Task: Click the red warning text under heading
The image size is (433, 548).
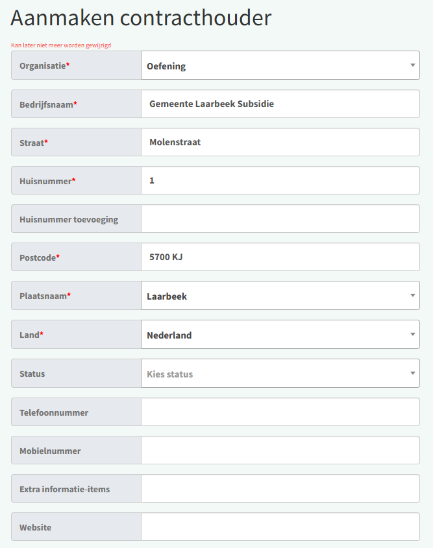Action: [x=66, y=45]
